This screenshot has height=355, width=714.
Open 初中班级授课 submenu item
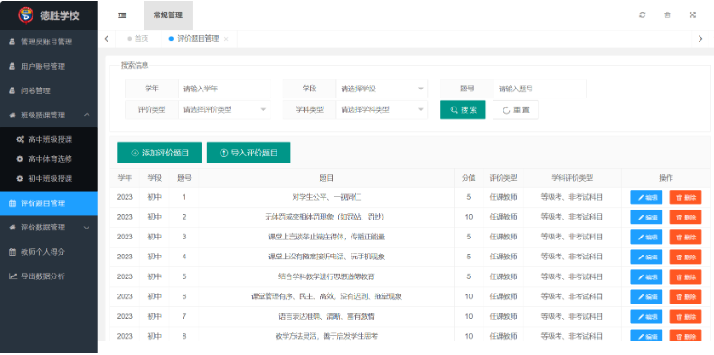49,179
